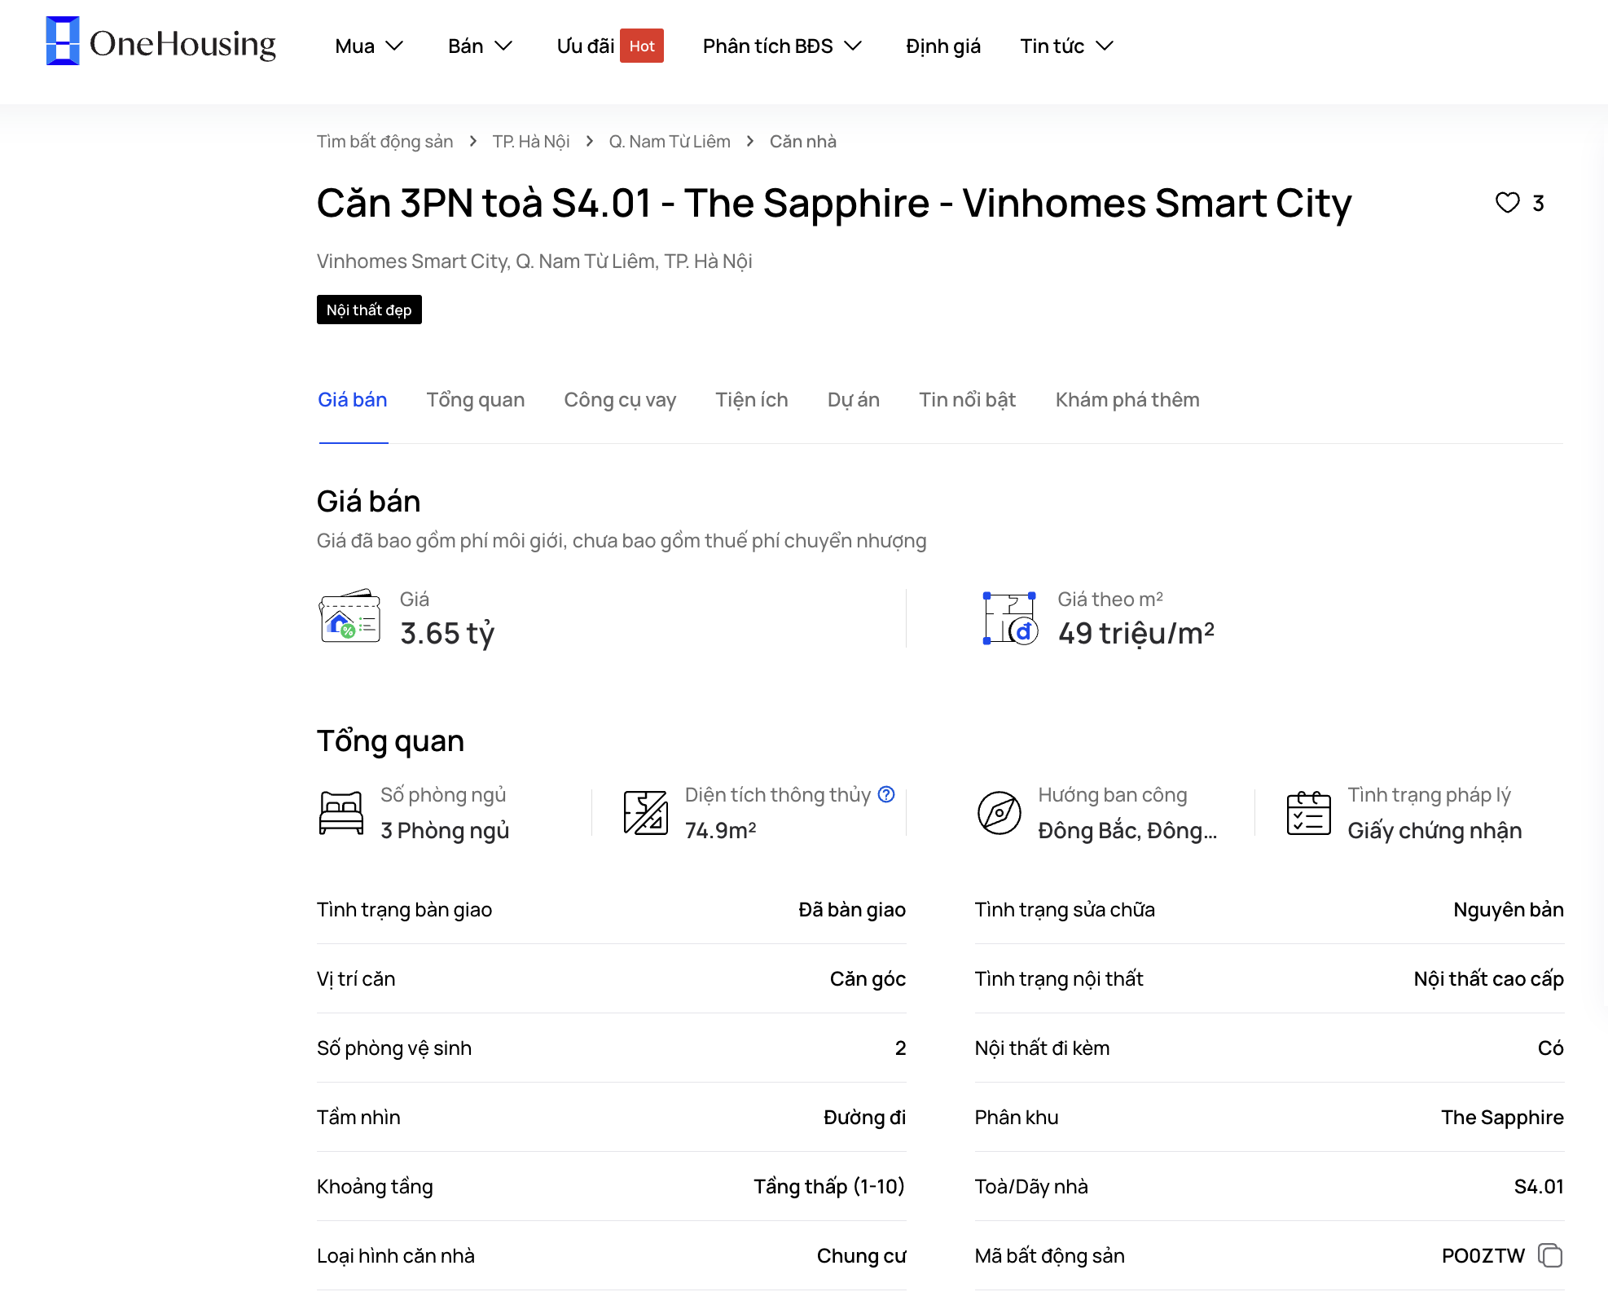Click the heart favorite icon

tap(1507, 203)
